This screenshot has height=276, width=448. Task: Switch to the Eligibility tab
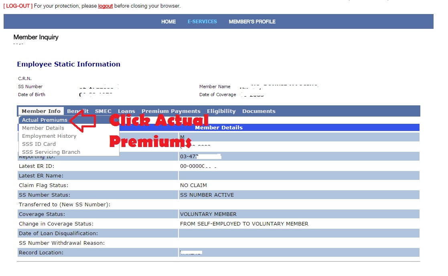(x=221, y=111)
